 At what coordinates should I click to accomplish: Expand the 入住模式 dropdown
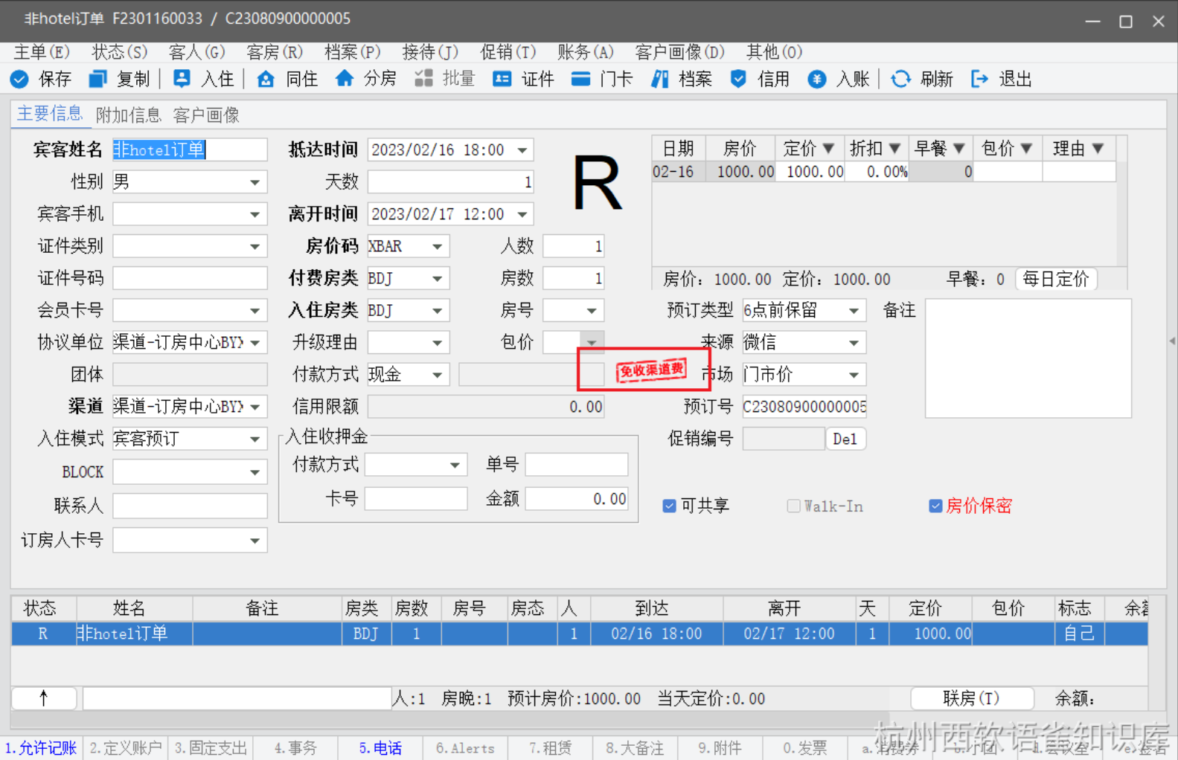255,439
